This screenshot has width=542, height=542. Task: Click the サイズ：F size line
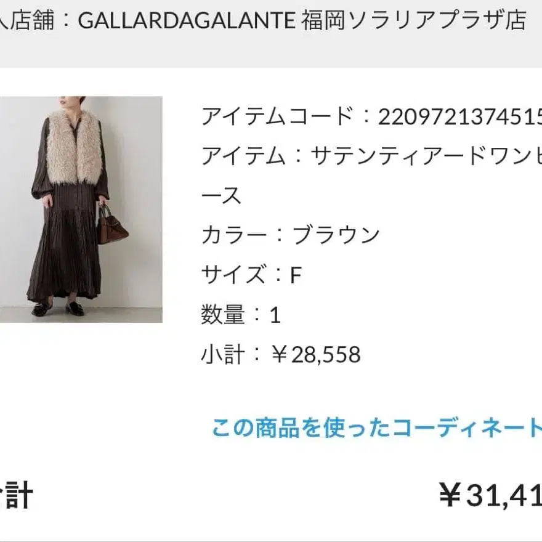[x=251, y=275]
